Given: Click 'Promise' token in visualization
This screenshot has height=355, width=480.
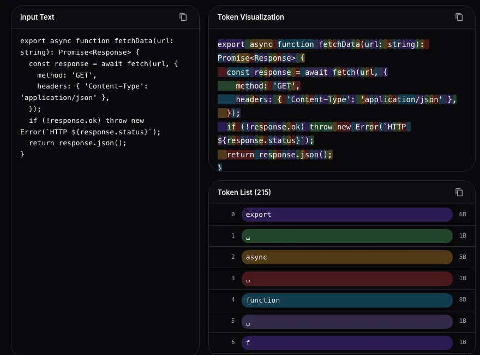Looking at the screenshot, I should point(233,58).
